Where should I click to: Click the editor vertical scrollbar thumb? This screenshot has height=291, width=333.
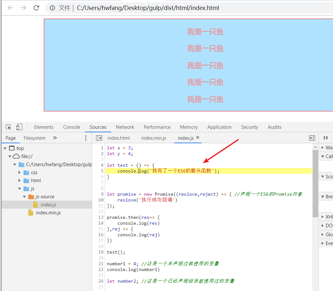click(x=315, y=184)
